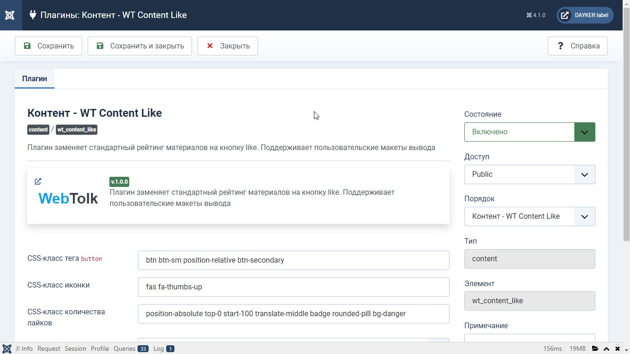Open Справка help button
The height and width of the screenshot is (354, 630).
pyautogui.click(x=577, y=46)
